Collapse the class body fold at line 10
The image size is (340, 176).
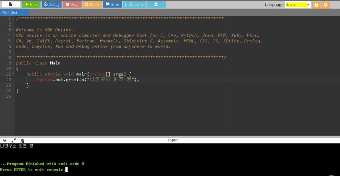13,68
